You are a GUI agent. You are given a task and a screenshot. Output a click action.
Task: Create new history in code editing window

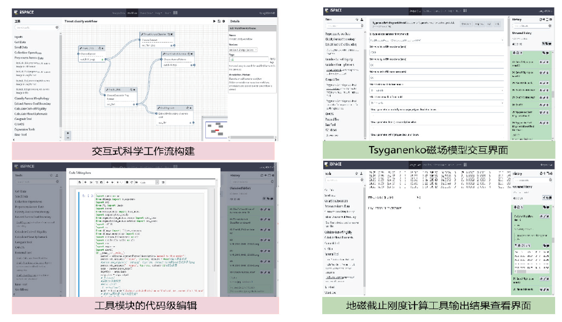click(x=266, y=176)
